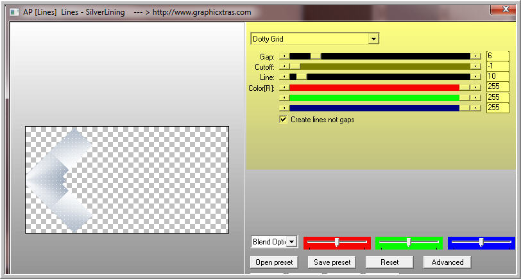Click the dark blue color slider bar
This screenshot has width=521, height=279.
pyautogui.click(x=380, y=108)
